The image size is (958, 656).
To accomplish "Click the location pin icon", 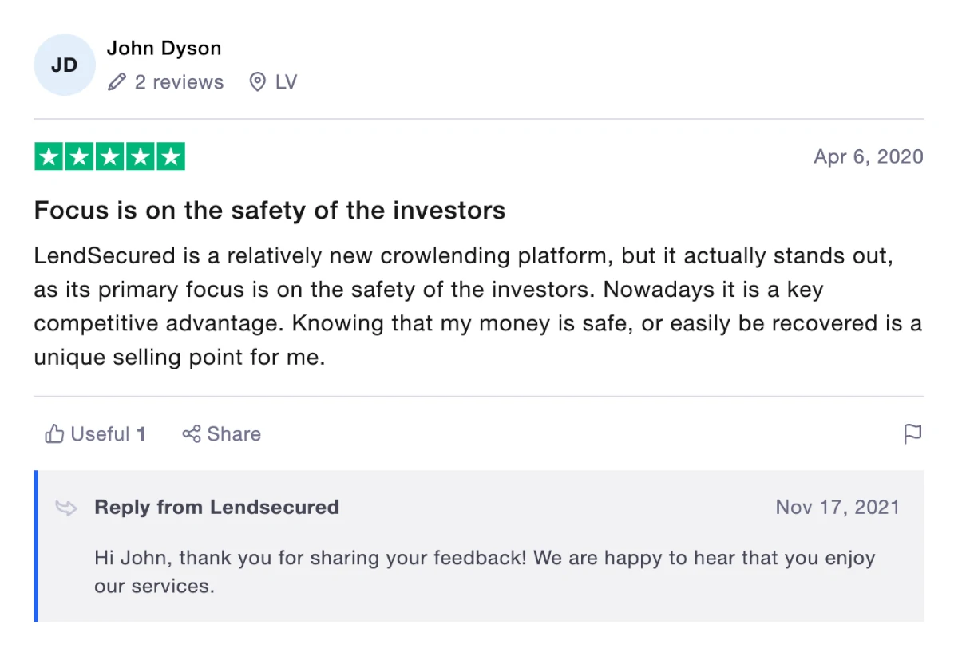I will pos(257,82).
